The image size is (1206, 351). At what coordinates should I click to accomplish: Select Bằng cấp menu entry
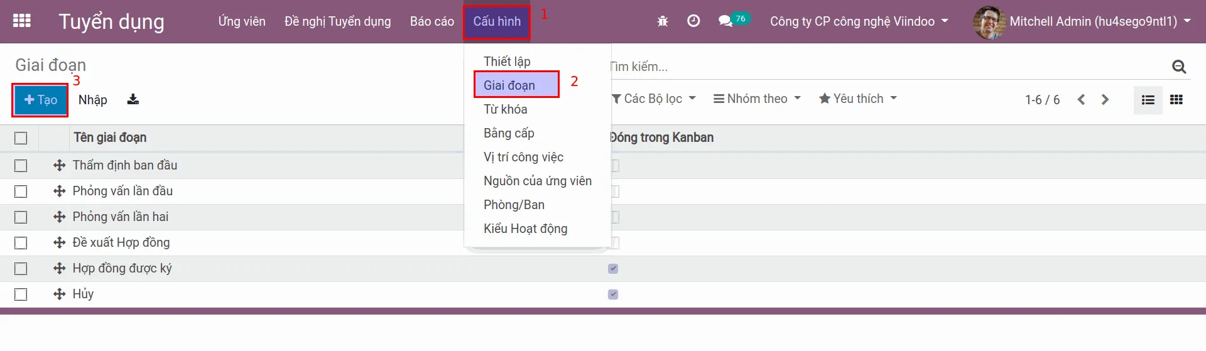pyautogui.click(x=509, y=133)
